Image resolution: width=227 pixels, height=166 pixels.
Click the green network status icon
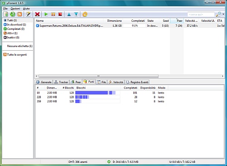pyautogui.click(x=109, y=162)
